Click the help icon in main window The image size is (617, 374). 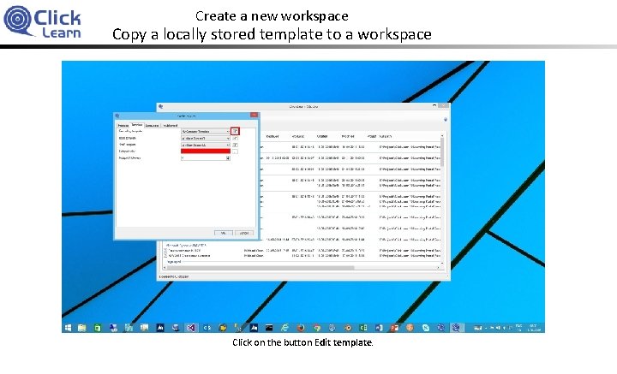(446, 120)
